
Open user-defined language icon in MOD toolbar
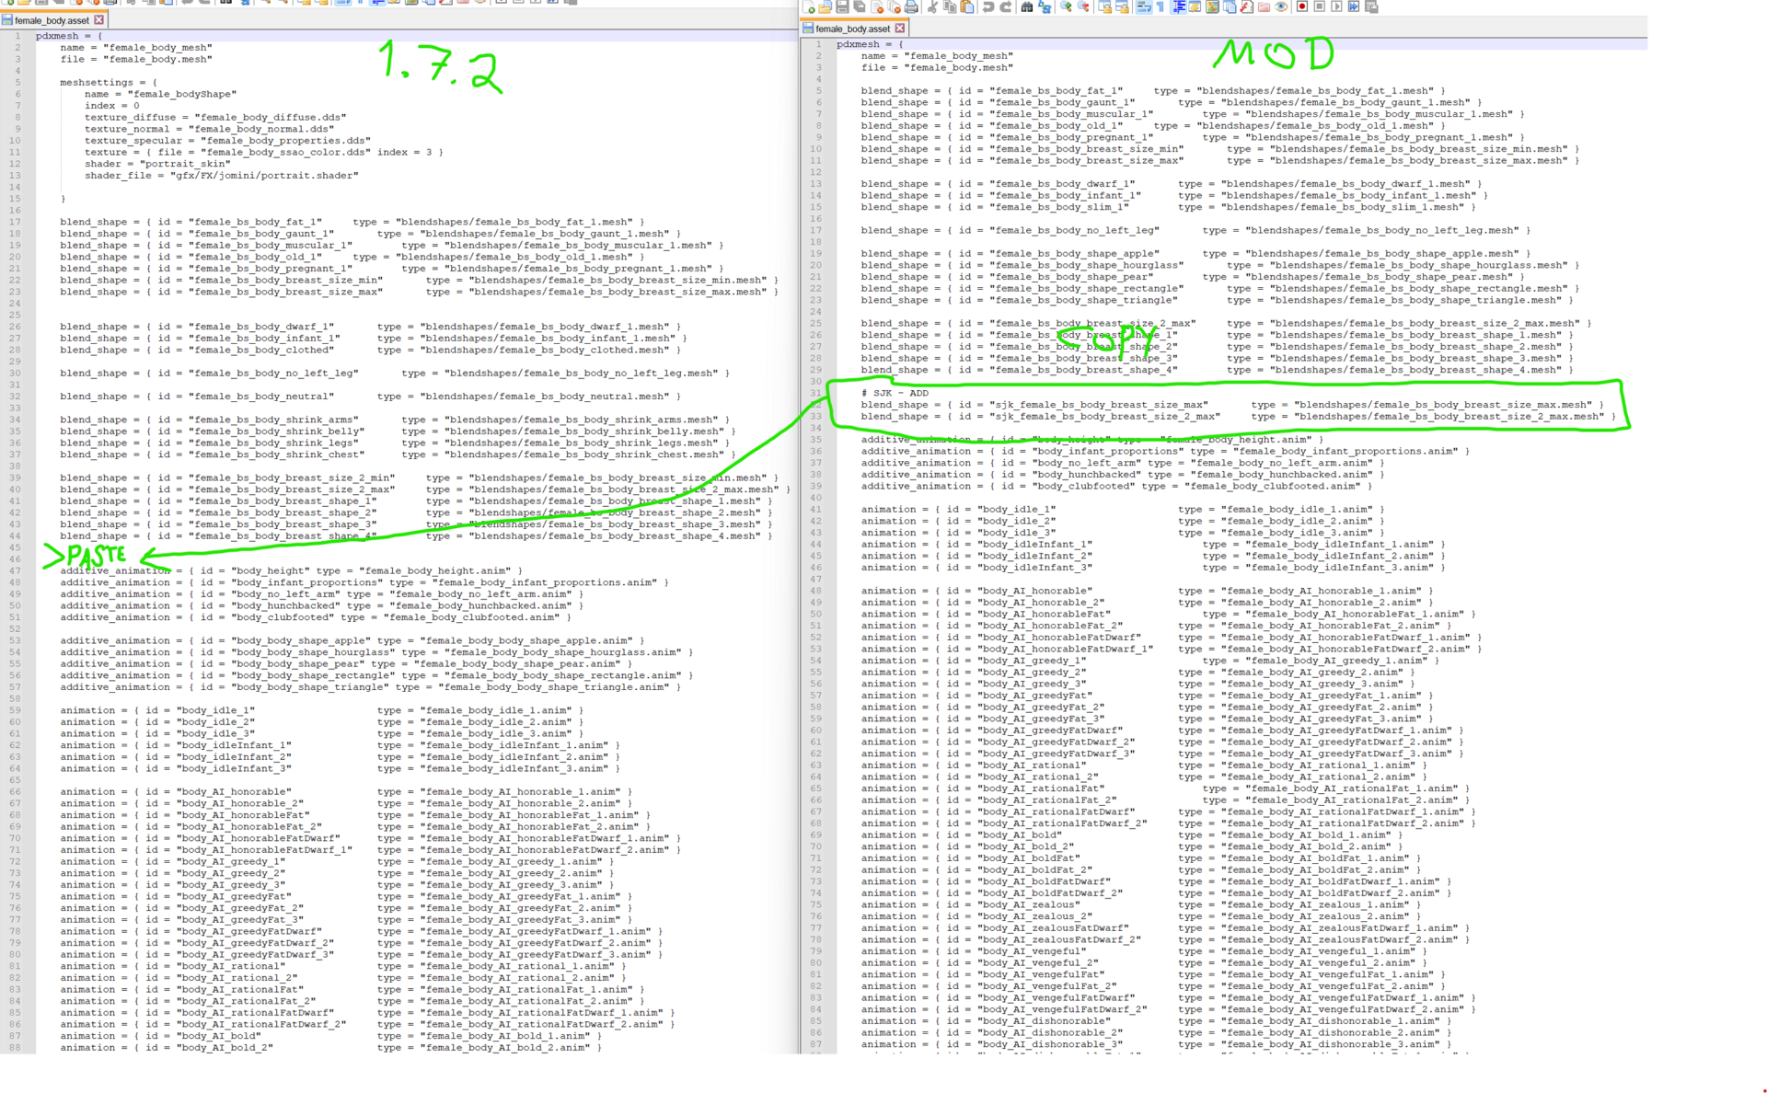pos(1195,6)
